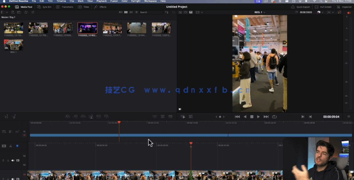Select clip thumbnail 11032022_121934
354x180 pixels.
pos(137,28)
